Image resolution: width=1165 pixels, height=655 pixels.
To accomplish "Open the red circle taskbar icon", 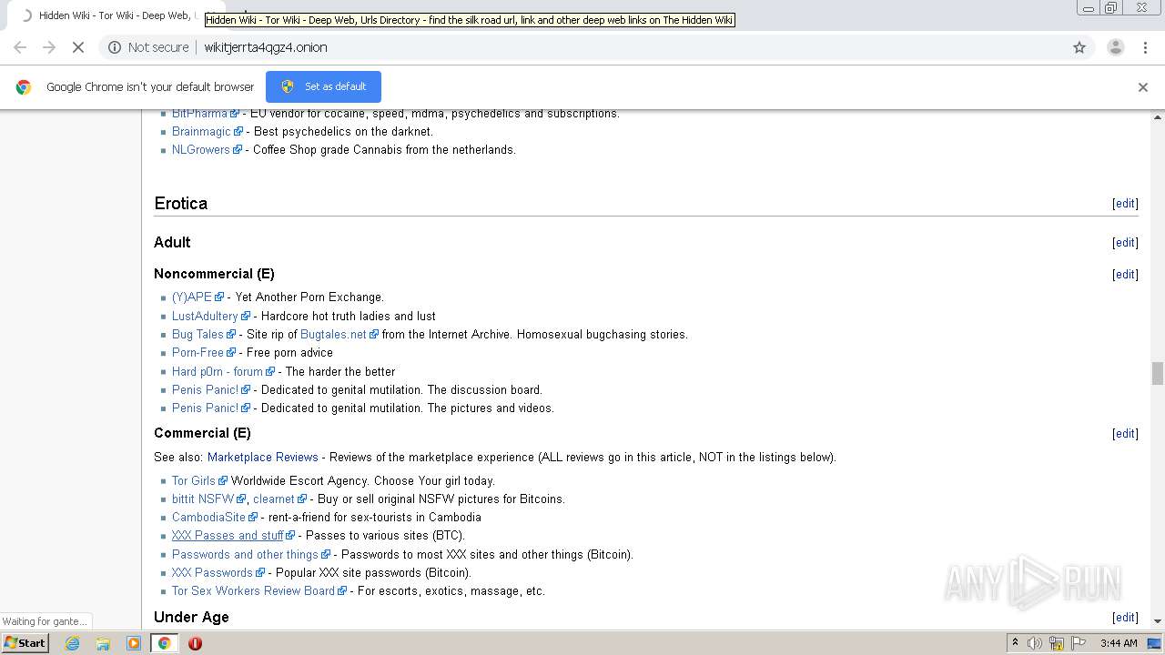I will pos(195,643).
